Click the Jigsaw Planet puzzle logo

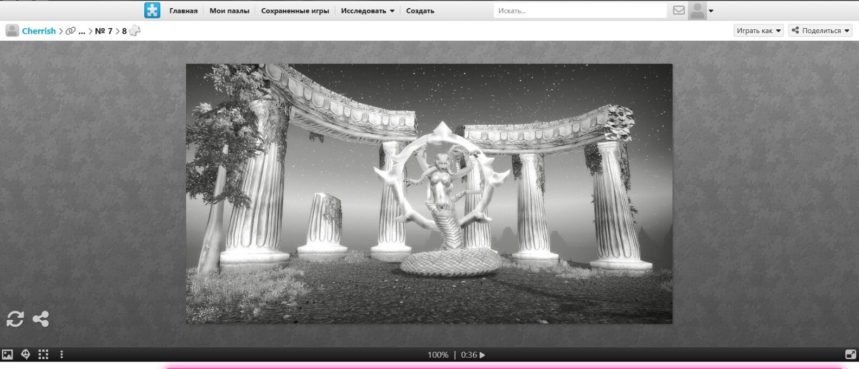[152, 10]
